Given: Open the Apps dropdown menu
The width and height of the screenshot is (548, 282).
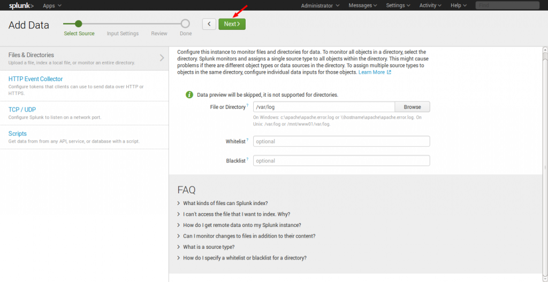Looking at the screenshot, I should 52,5.
